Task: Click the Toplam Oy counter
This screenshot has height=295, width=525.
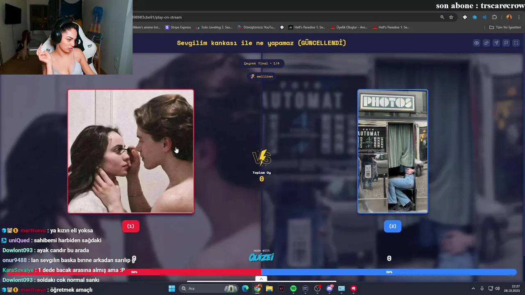Action: (x=262, y=176)
